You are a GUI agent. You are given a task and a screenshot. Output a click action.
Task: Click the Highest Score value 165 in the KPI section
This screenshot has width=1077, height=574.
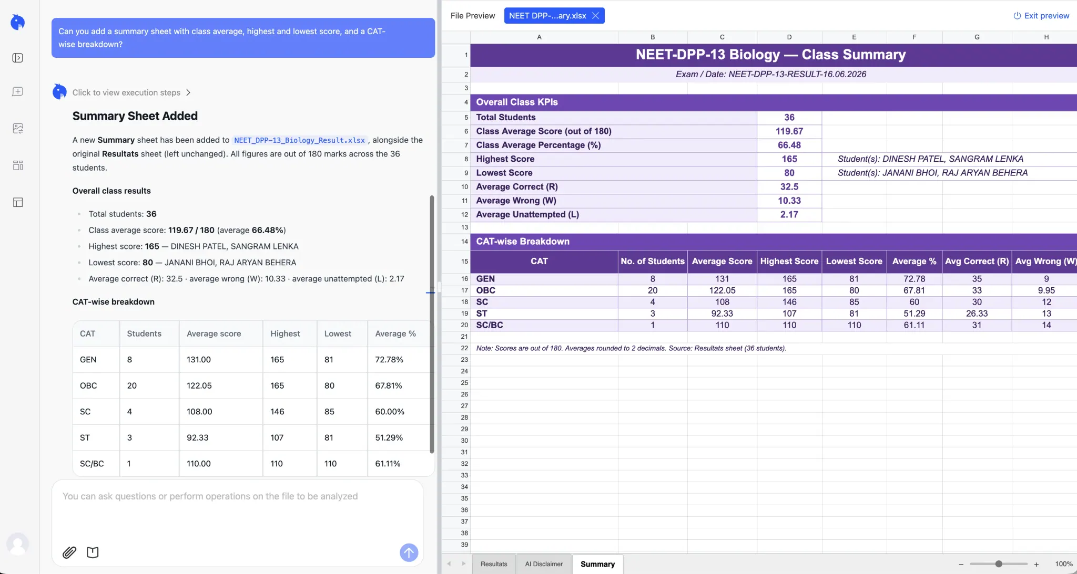coord(789,159)
